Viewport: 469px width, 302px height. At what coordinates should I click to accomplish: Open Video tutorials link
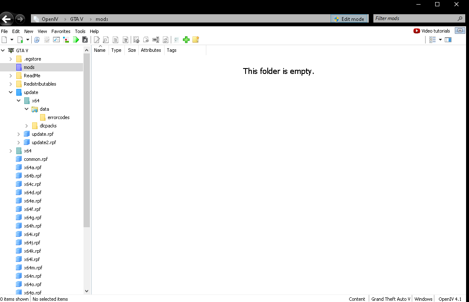point(431,31)
